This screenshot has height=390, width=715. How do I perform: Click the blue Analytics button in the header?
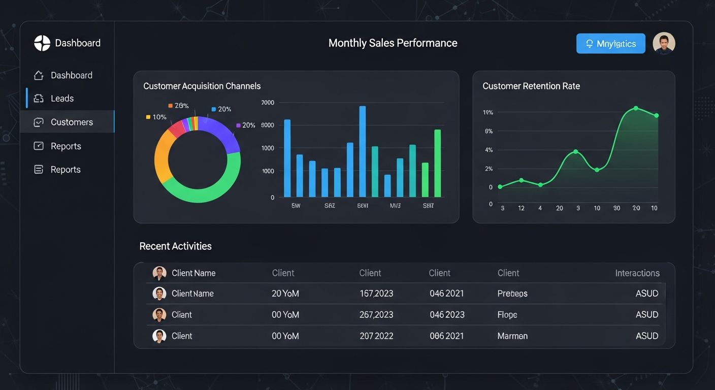pyautogui.click(x=610, y=43)
